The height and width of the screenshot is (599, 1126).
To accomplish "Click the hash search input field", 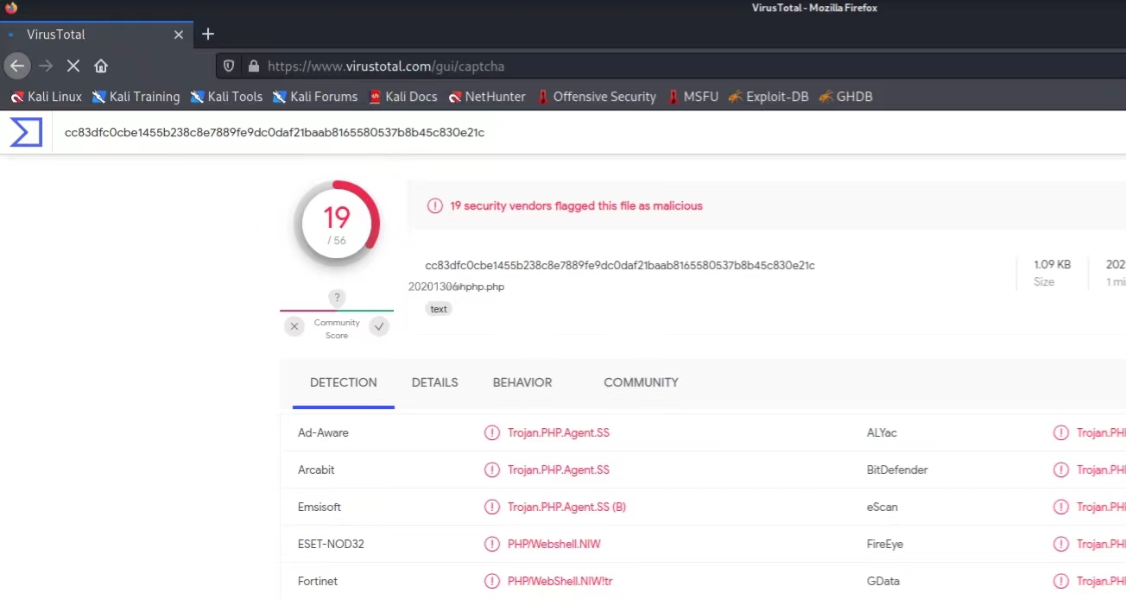I will coord(587,133).
